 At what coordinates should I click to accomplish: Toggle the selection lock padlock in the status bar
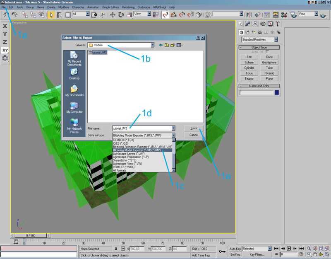[x=116, y=249]
